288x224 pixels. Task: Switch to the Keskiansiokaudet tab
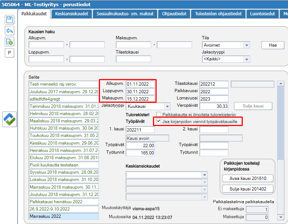tap(72, 14)
